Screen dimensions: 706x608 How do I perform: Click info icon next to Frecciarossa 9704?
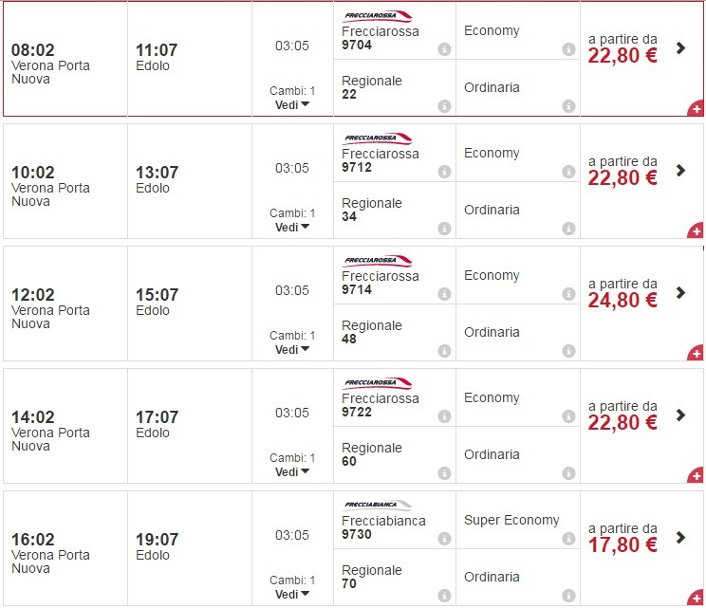tap(444, 49)
